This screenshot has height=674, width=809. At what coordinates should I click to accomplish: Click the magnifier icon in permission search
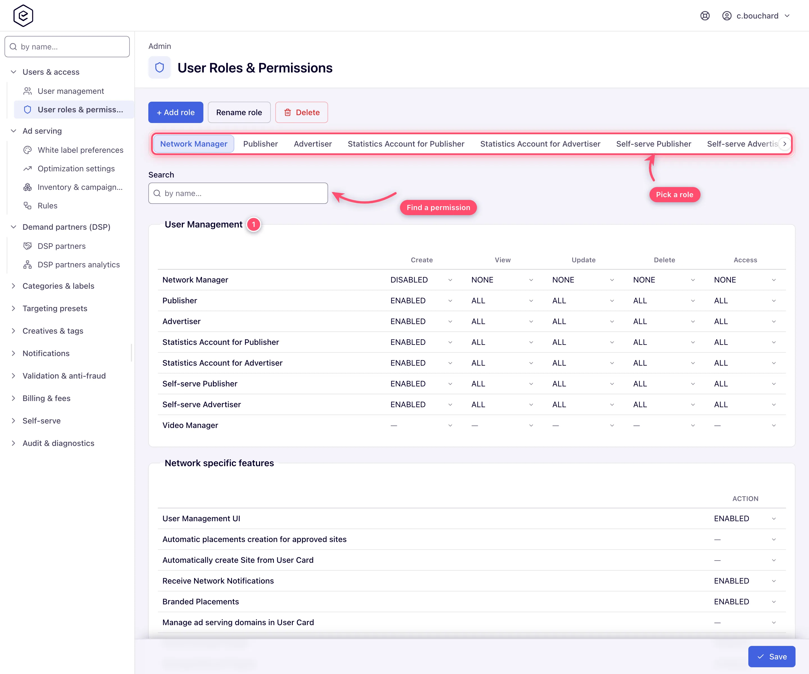(157, 193)
